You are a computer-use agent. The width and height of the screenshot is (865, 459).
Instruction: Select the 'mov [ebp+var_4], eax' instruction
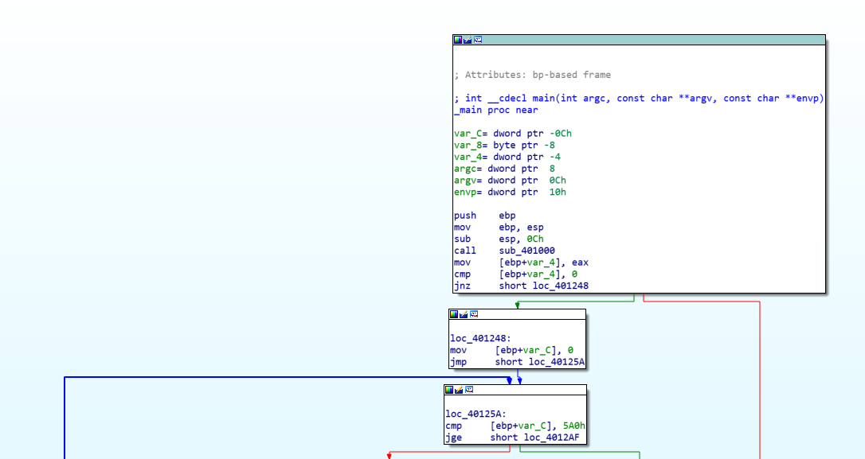tap(522, 263)
